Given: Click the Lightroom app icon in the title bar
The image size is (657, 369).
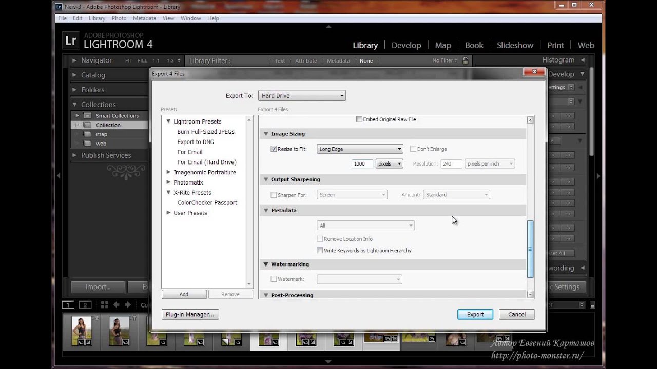Looking at the screenshot, I should coord(59,7).
